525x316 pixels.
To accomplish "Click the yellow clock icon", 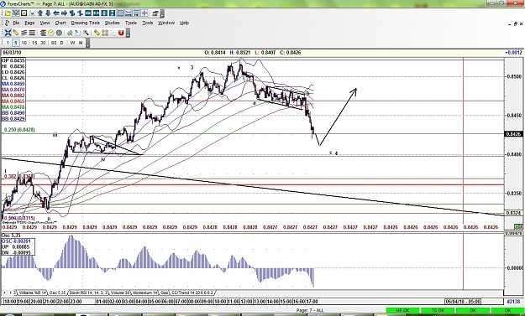I will point(51,33).
